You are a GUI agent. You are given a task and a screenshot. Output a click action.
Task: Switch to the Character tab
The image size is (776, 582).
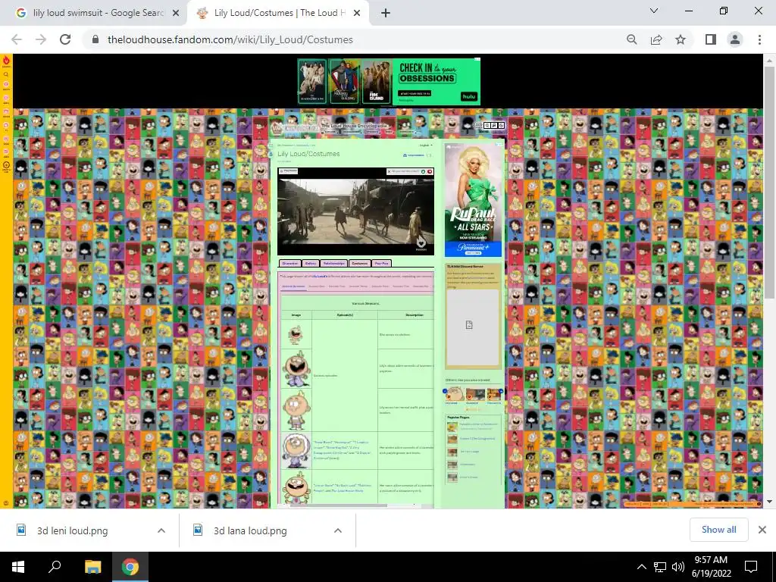coord(290,263)
